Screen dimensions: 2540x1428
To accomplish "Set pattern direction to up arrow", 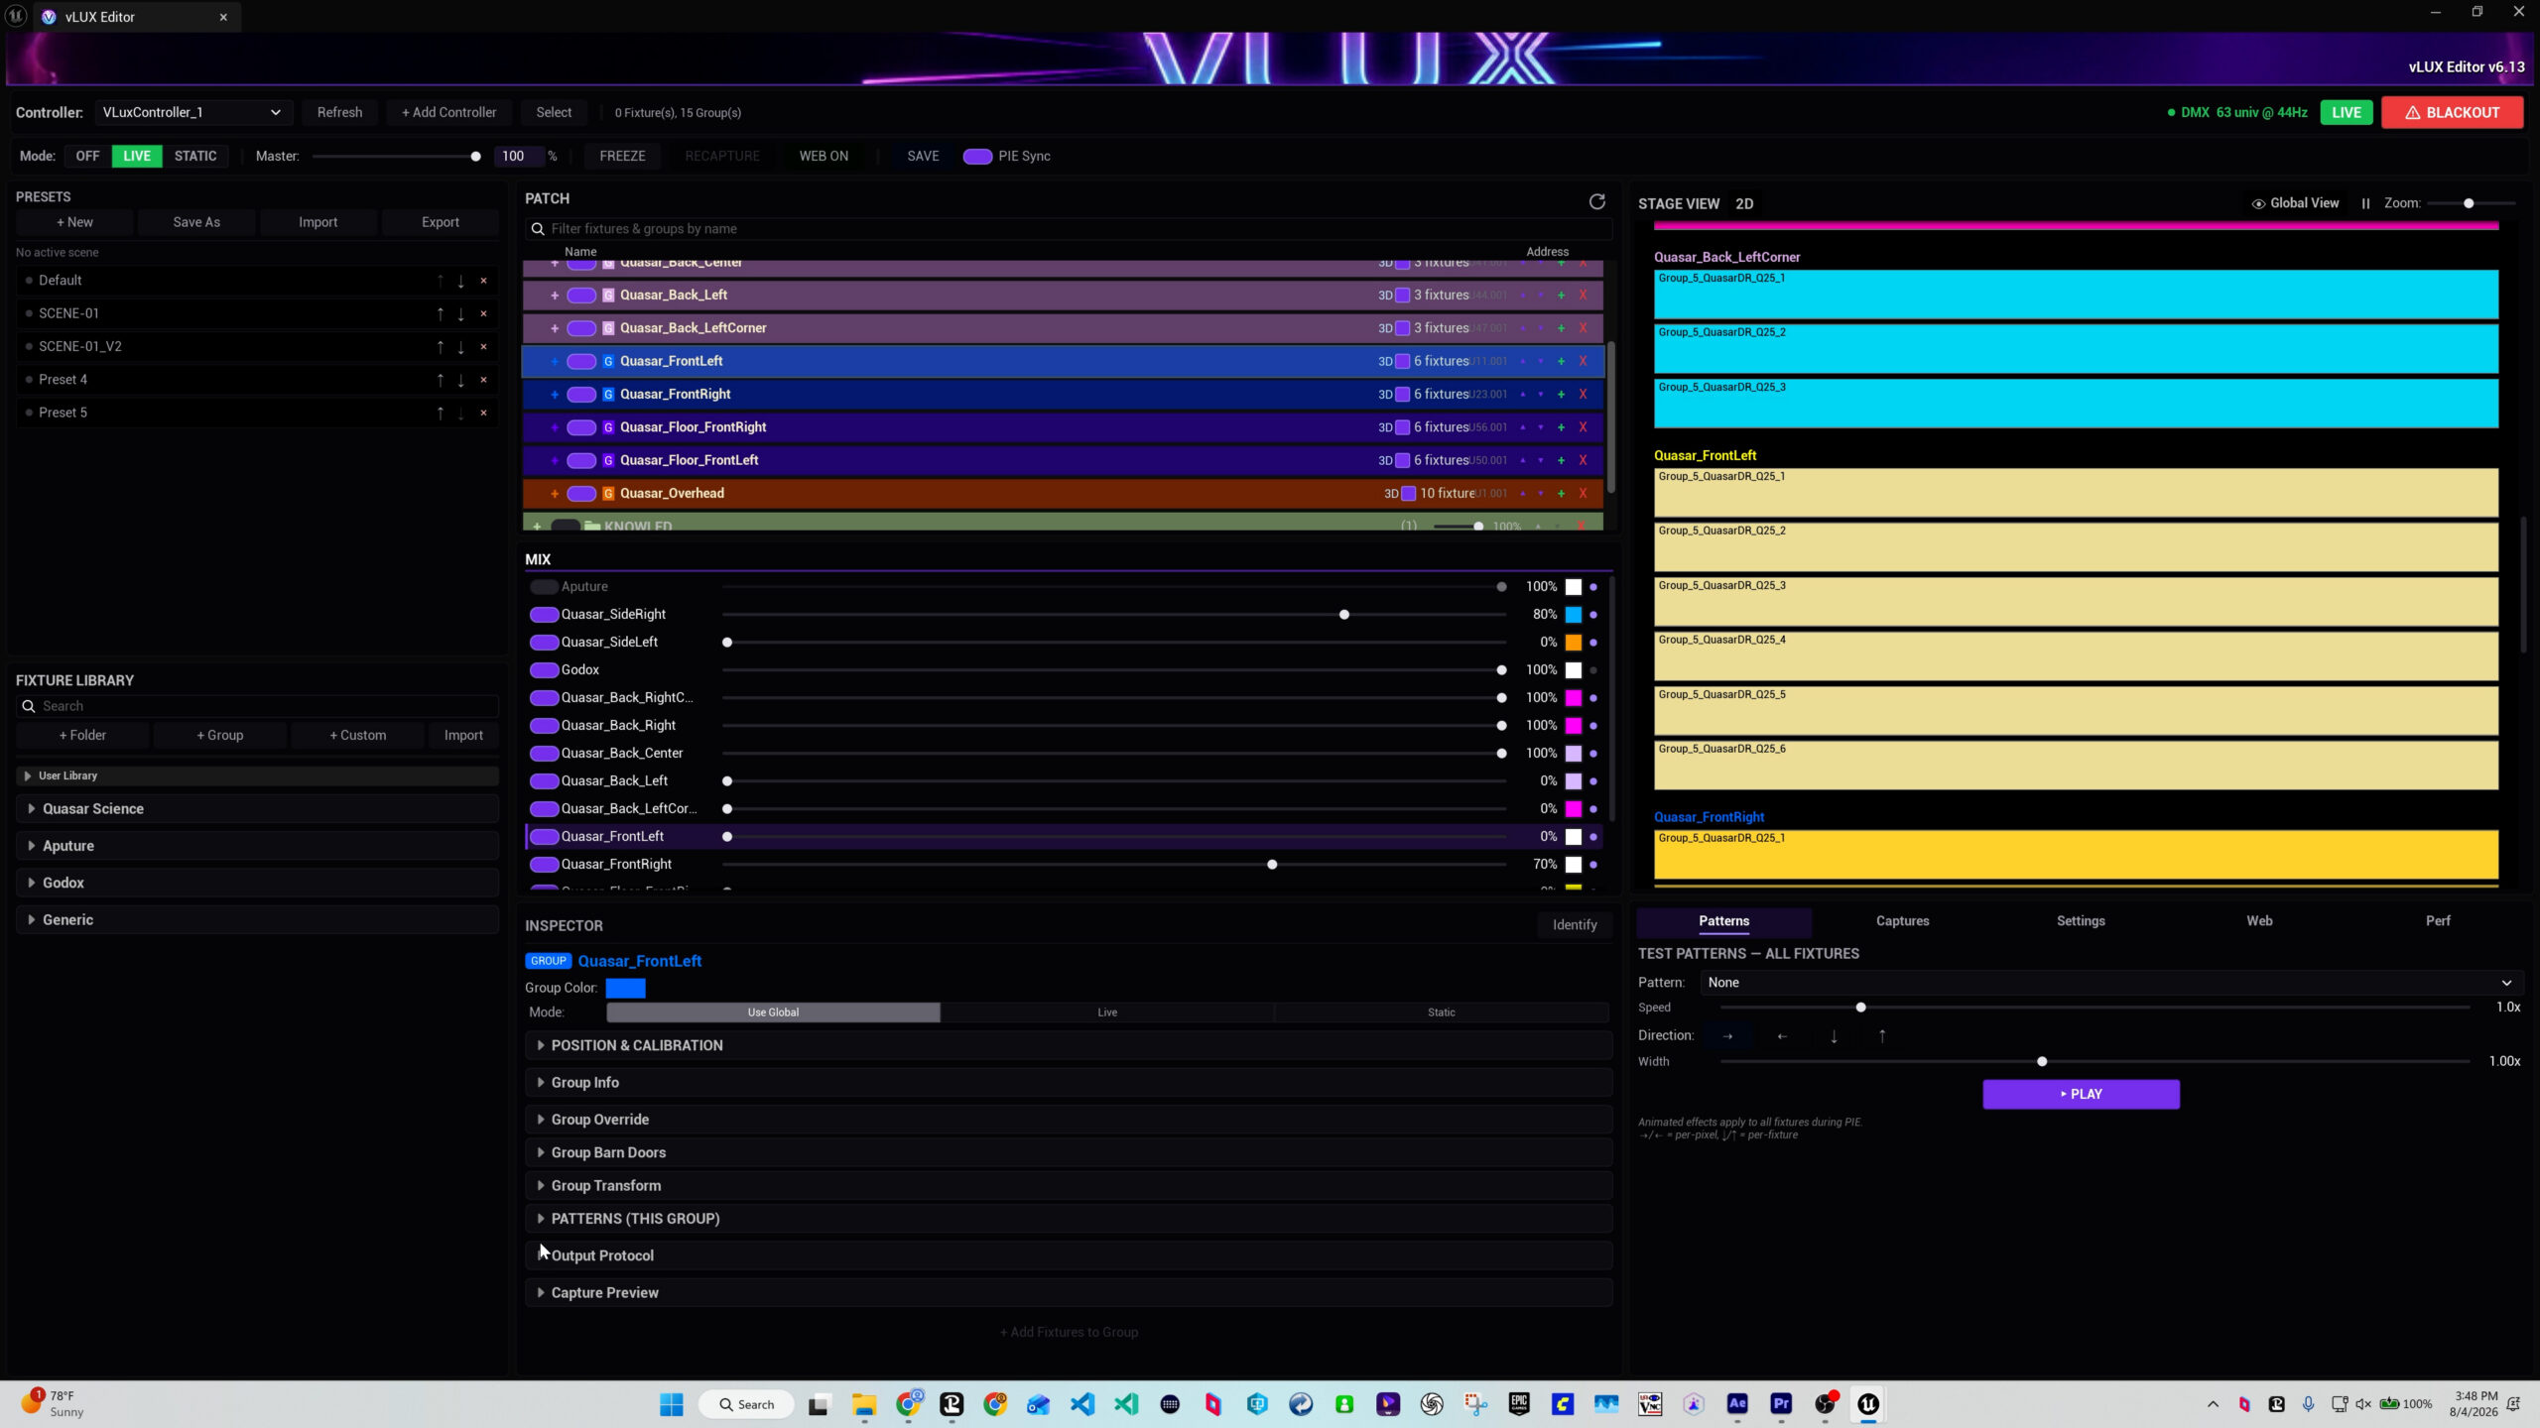I will pos(1882,1036).
